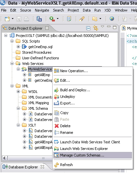Close the Data Project Explorer tab
The width and height of the screenshot is (137, 173).
[47, 28]
